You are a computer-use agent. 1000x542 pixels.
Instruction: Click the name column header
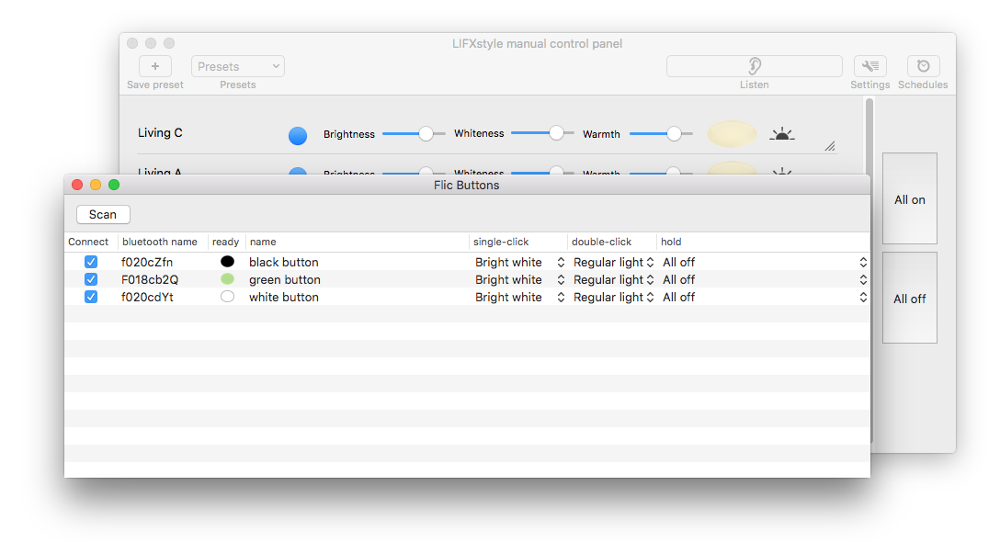click(358, 242)
